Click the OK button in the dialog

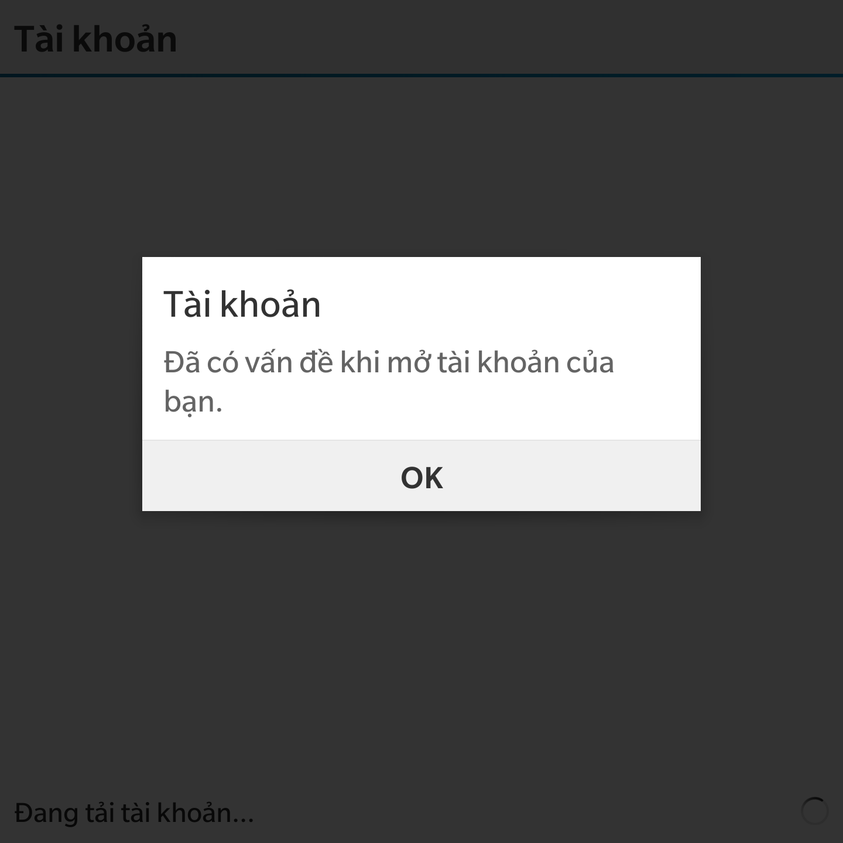click(x=421, y=476)
